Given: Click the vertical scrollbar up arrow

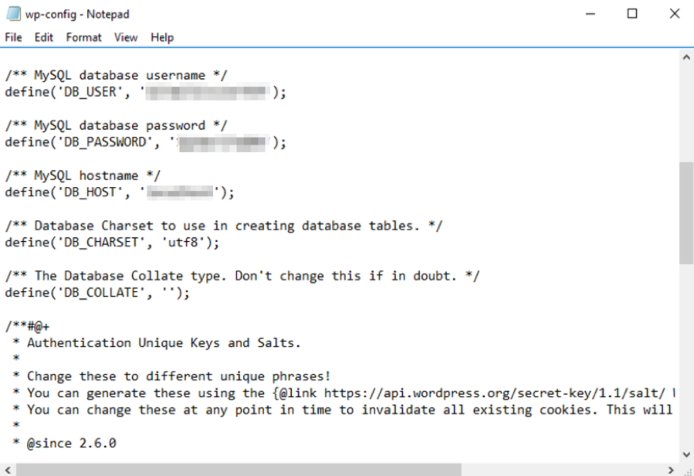Looking at the screenshot, I should coord(686,57).
